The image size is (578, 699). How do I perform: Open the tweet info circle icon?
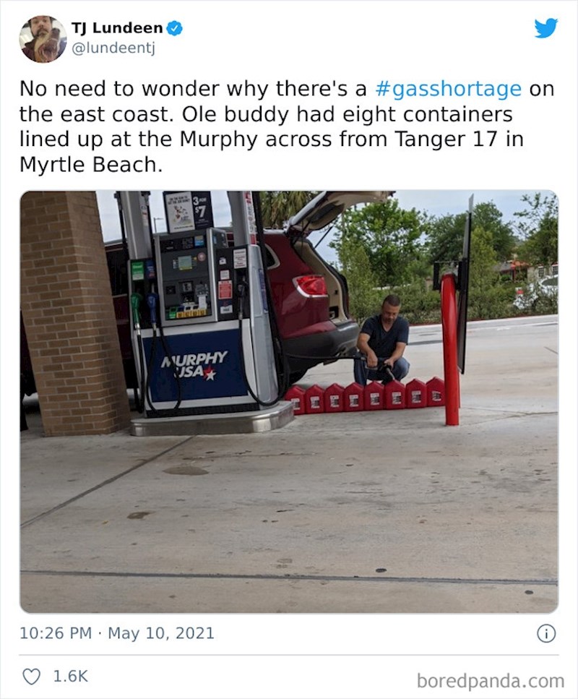pyautogui.click(x=546, y=633)
